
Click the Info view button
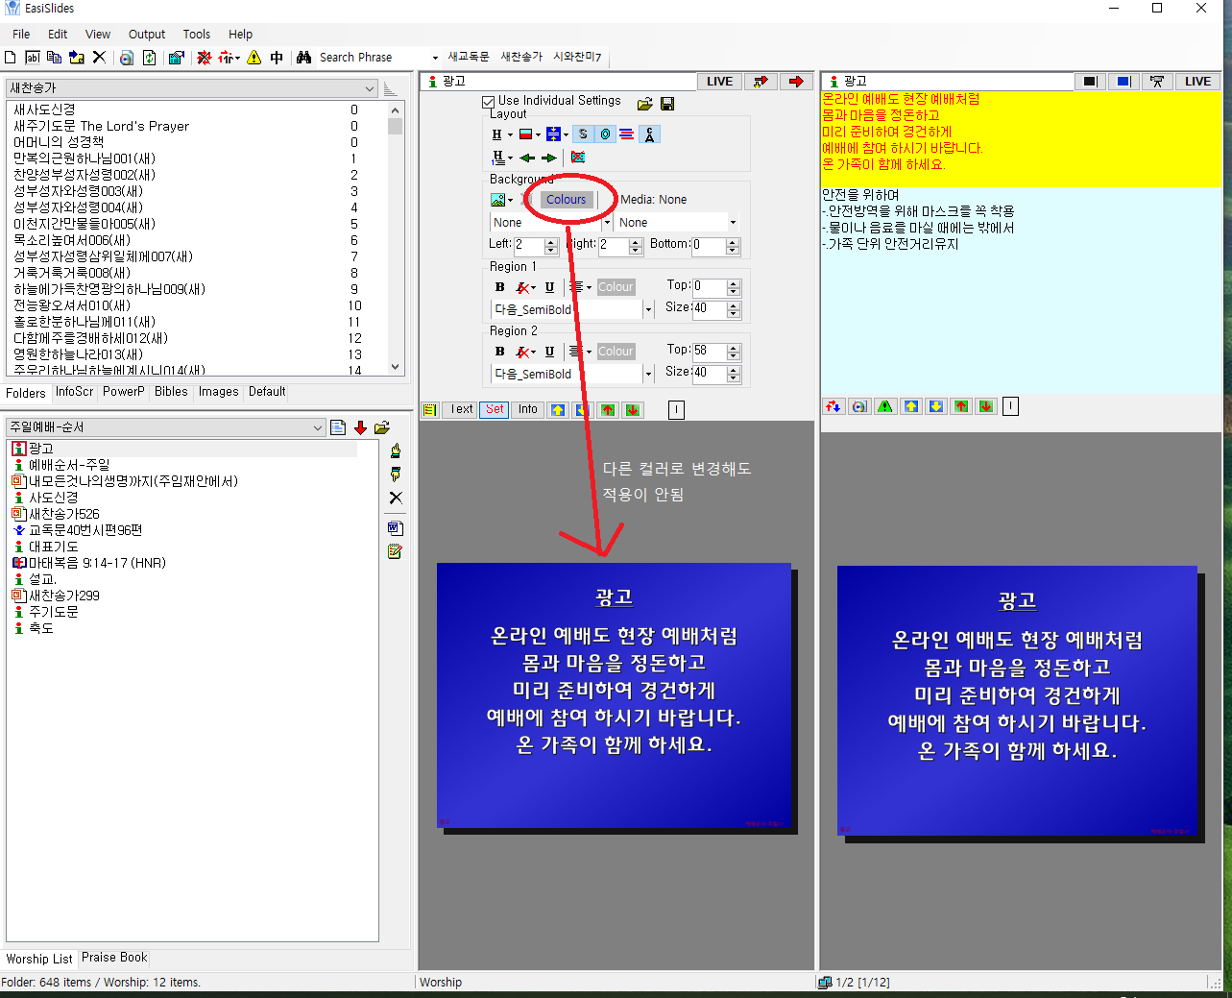(528, 410)
